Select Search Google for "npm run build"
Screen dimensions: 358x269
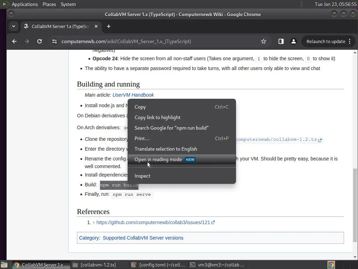click(182, 128)
